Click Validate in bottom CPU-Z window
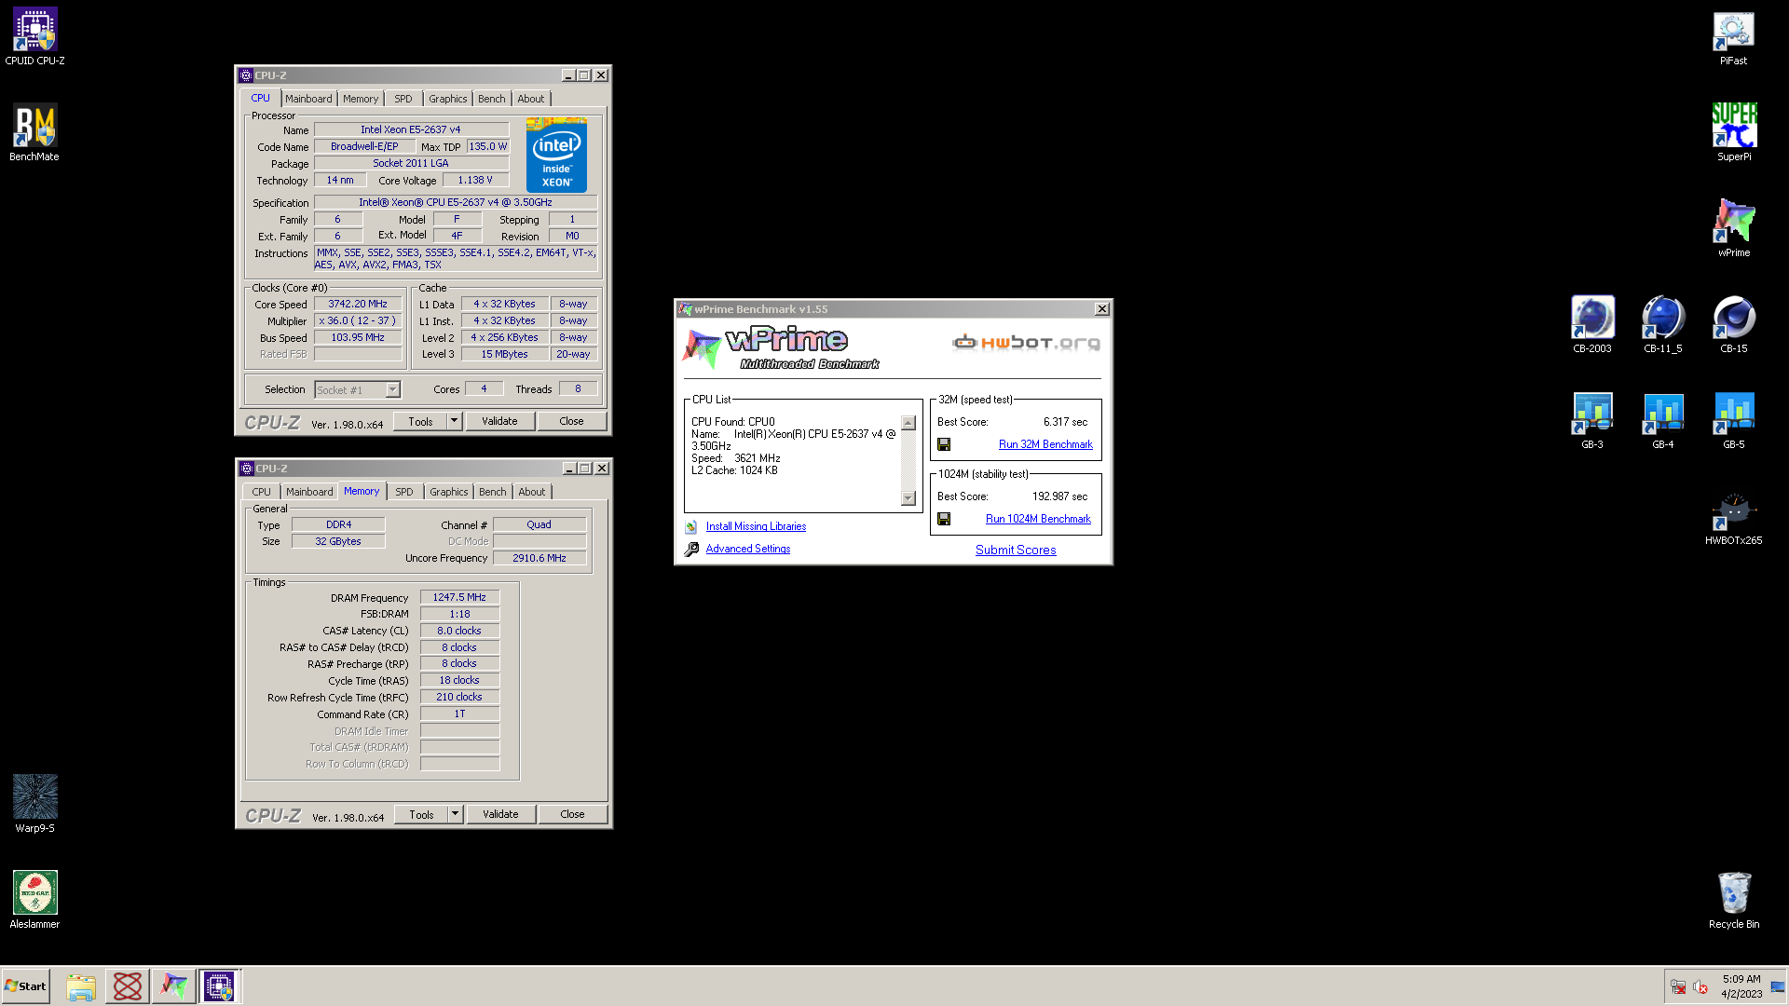The width and height of the screenshot is (1789, 1006). (x=500, y=814)
